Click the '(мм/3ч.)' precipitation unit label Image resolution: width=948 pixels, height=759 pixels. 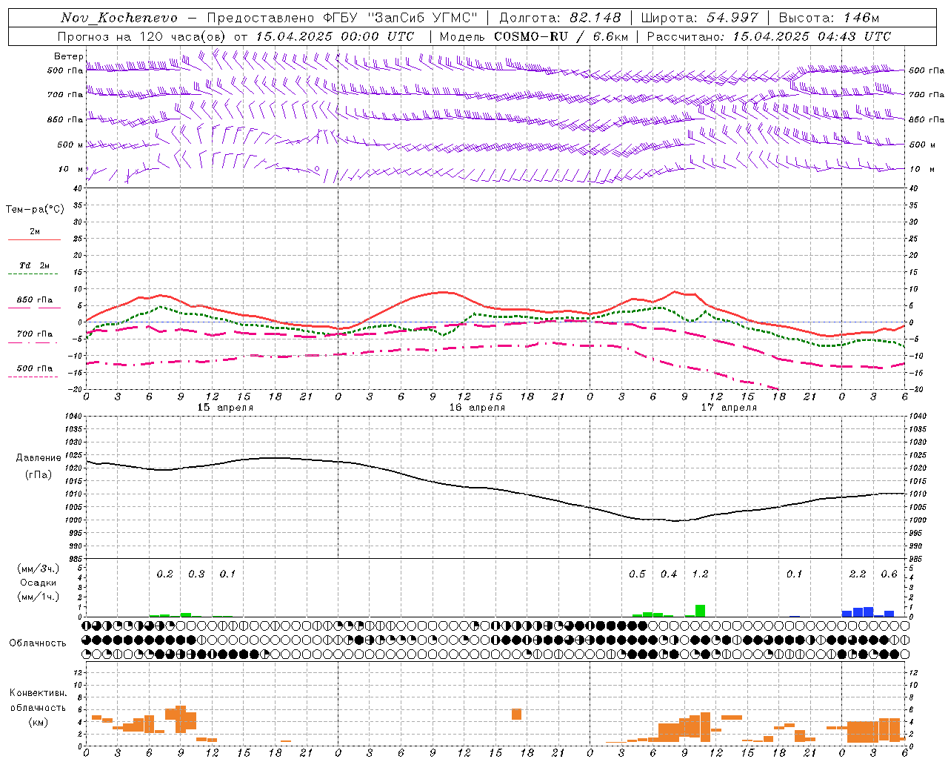[38, 569]
